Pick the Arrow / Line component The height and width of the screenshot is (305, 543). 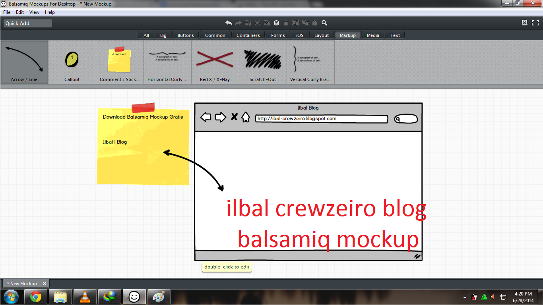click(24, 62)
